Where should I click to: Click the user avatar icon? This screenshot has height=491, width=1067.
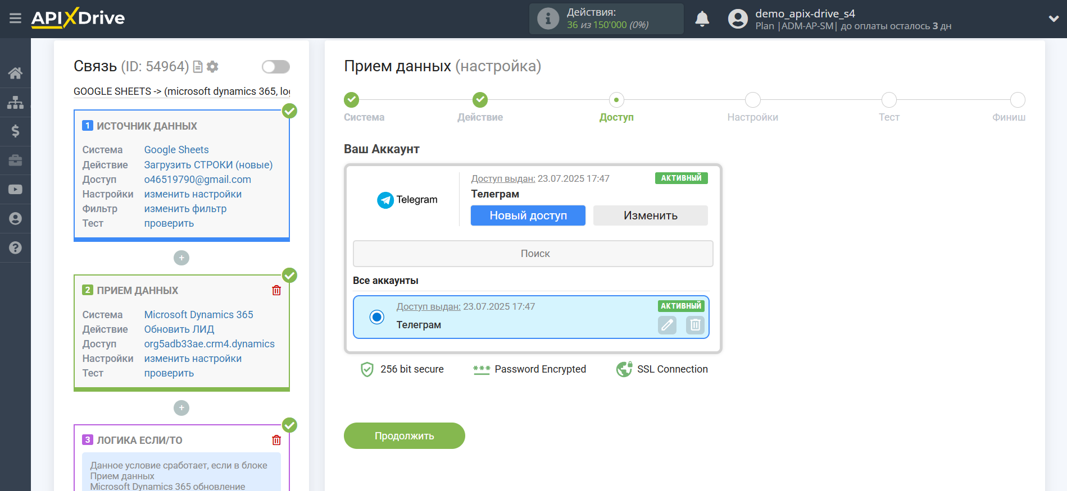[738, 19]
